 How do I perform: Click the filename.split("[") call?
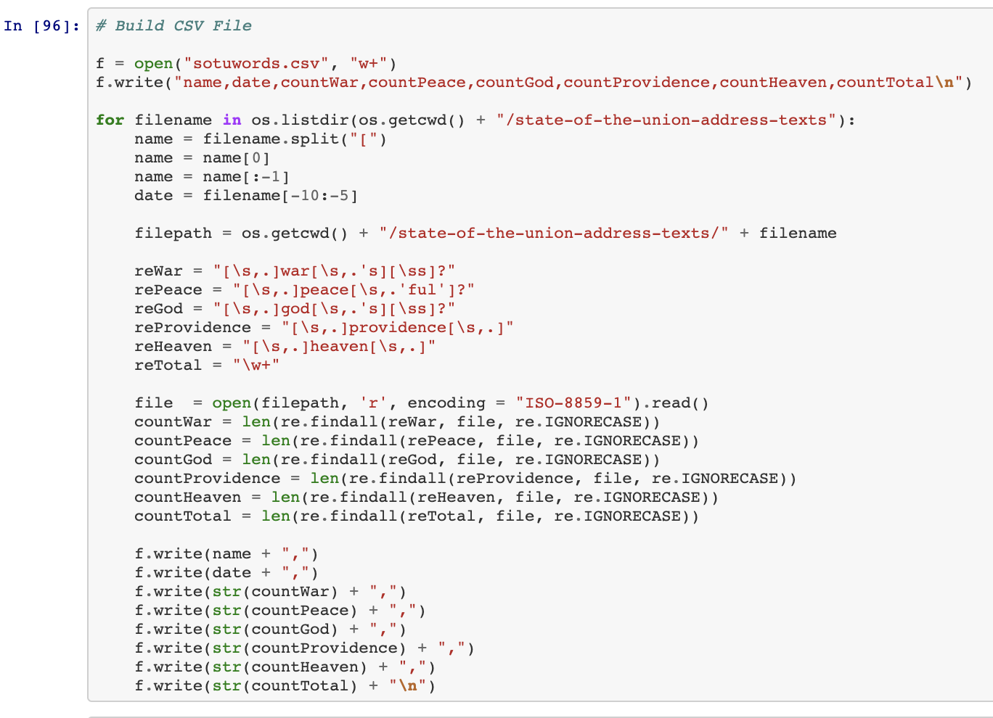point(294,139)
